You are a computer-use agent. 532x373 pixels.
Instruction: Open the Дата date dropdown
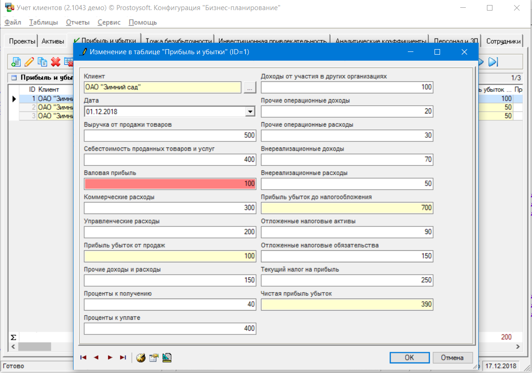(x=250, y=111)
